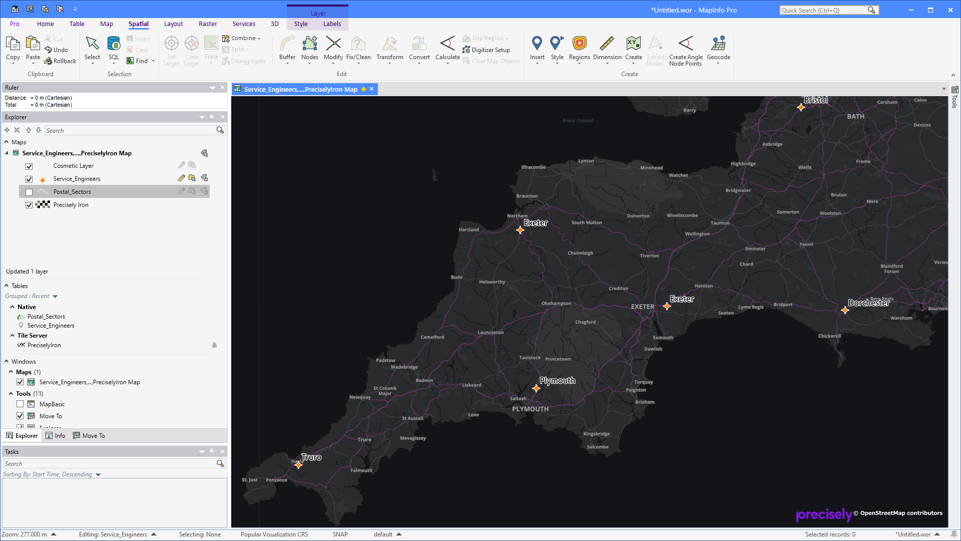Open the Map ribbon tab

click(107, 24)
